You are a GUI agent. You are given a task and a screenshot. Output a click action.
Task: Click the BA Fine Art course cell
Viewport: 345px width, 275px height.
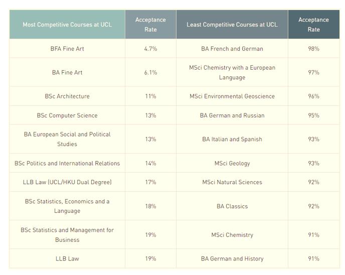coord(67,72)
